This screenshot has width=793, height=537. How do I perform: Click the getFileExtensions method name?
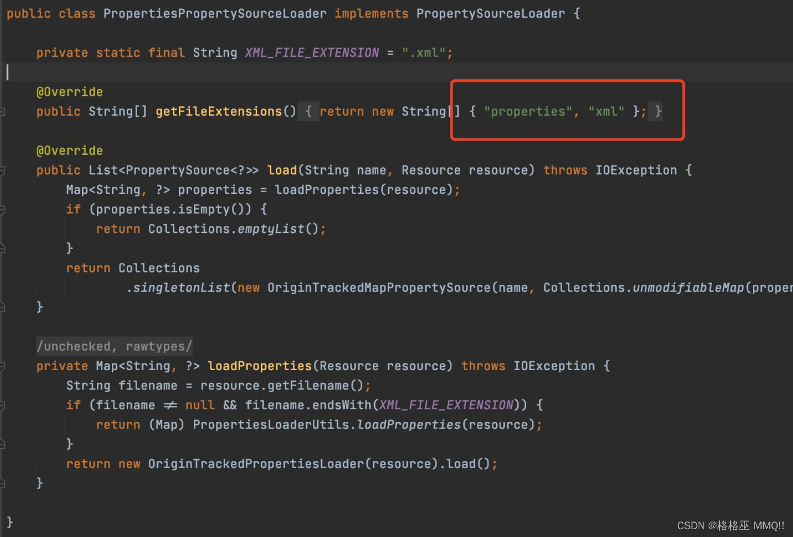coord(219,112)
